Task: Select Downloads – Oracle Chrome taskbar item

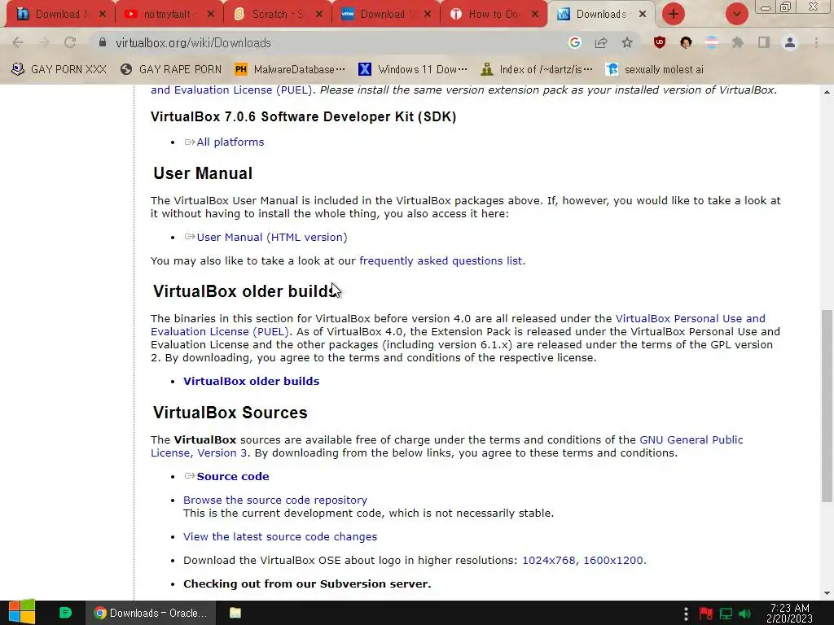Action: click(x=151, y=613)
